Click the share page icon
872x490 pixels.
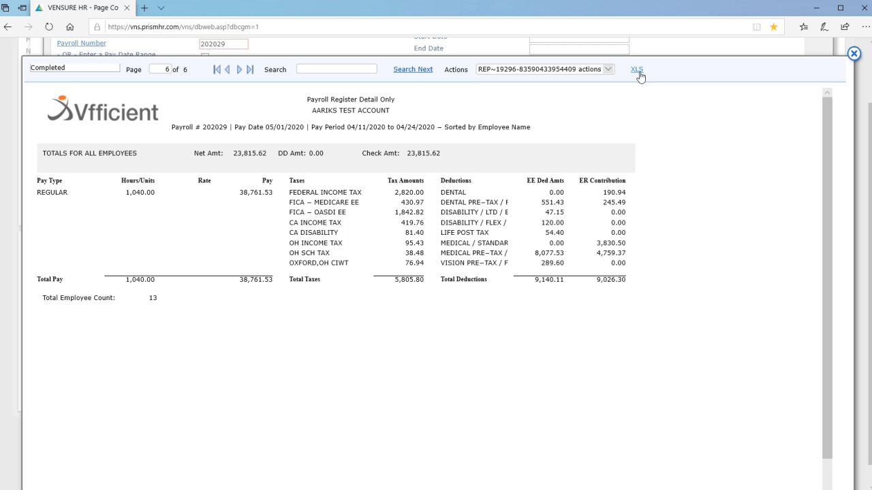pyautogui.click(x=845, y=27)
